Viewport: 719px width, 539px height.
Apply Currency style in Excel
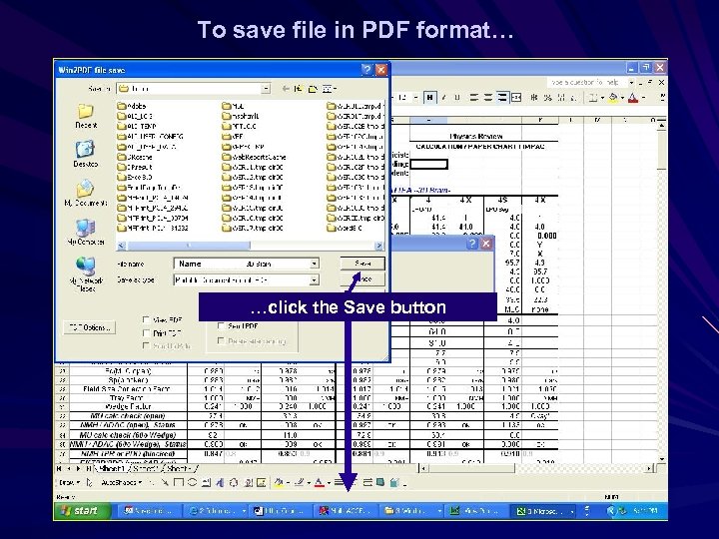(x=533, y=97)
